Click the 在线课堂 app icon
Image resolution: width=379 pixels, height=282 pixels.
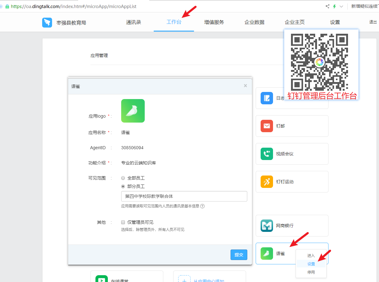[102, 279]
